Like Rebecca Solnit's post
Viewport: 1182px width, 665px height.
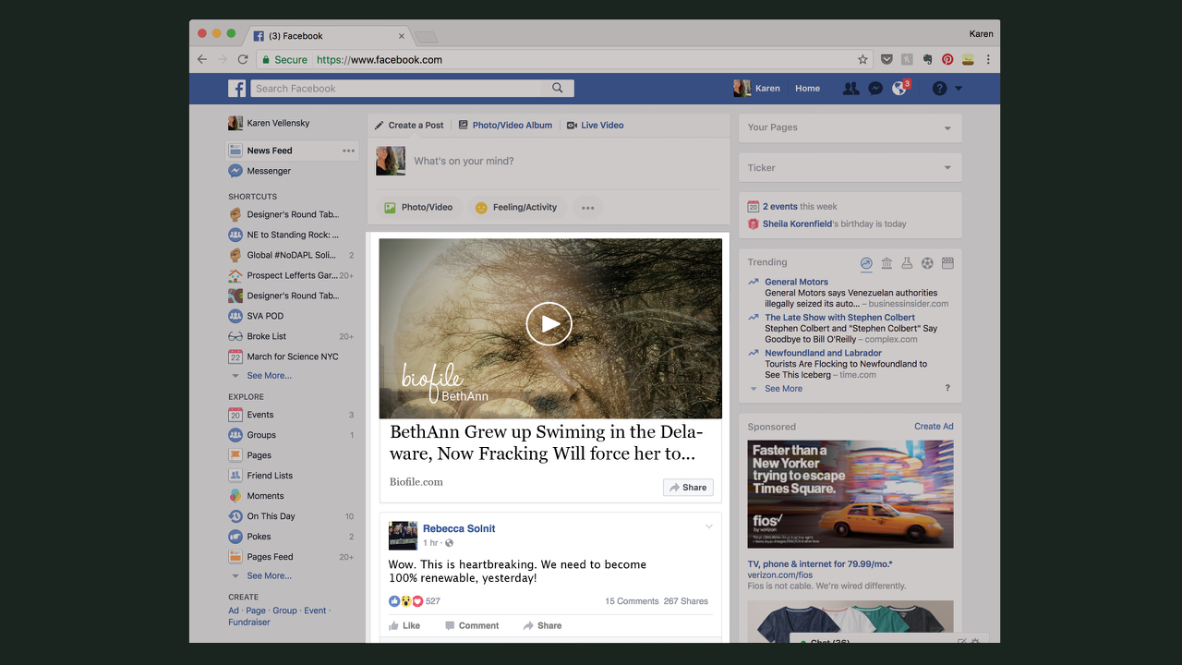click(404, 626)
